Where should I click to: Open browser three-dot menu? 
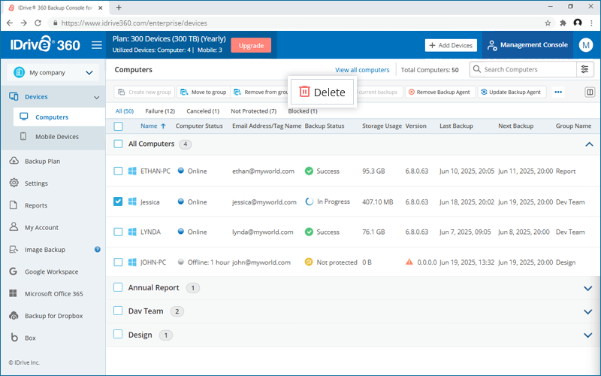tap(592, 23)
